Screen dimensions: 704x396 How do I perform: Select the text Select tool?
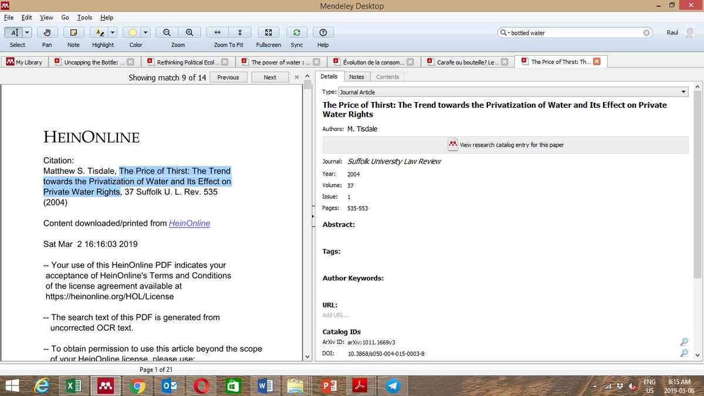coord(14,33)
